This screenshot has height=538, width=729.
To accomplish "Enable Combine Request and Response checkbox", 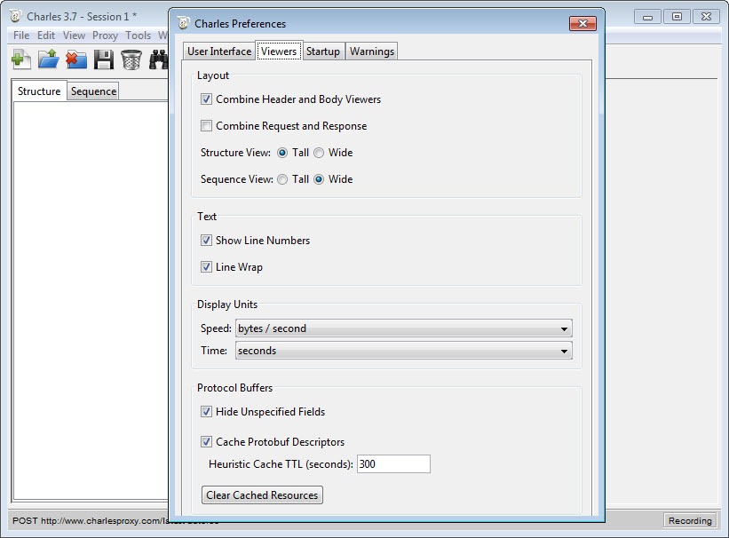I will (206, 125).
